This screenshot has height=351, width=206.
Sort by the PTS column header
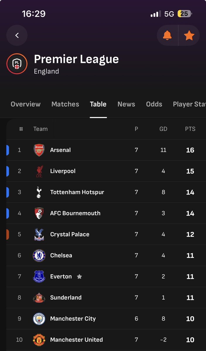(190, 129)
